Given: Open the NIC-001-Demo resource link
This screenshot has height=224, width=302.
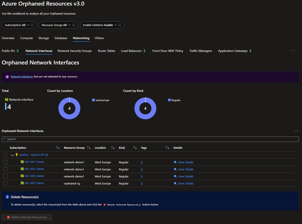Looking at the screenshot, I should (34, 162).
